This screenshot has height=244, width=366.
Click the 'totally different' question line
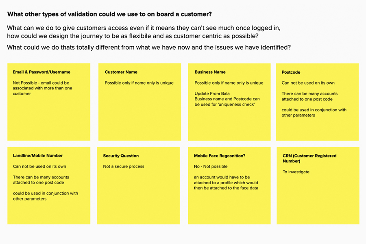(148, 47)
